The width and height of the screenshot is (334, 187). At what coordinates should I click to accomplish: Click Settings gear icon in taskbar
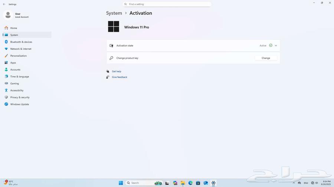point(213,183)
